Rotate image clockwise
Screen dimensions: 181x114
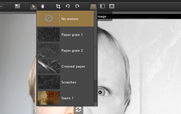pos(77,6)
